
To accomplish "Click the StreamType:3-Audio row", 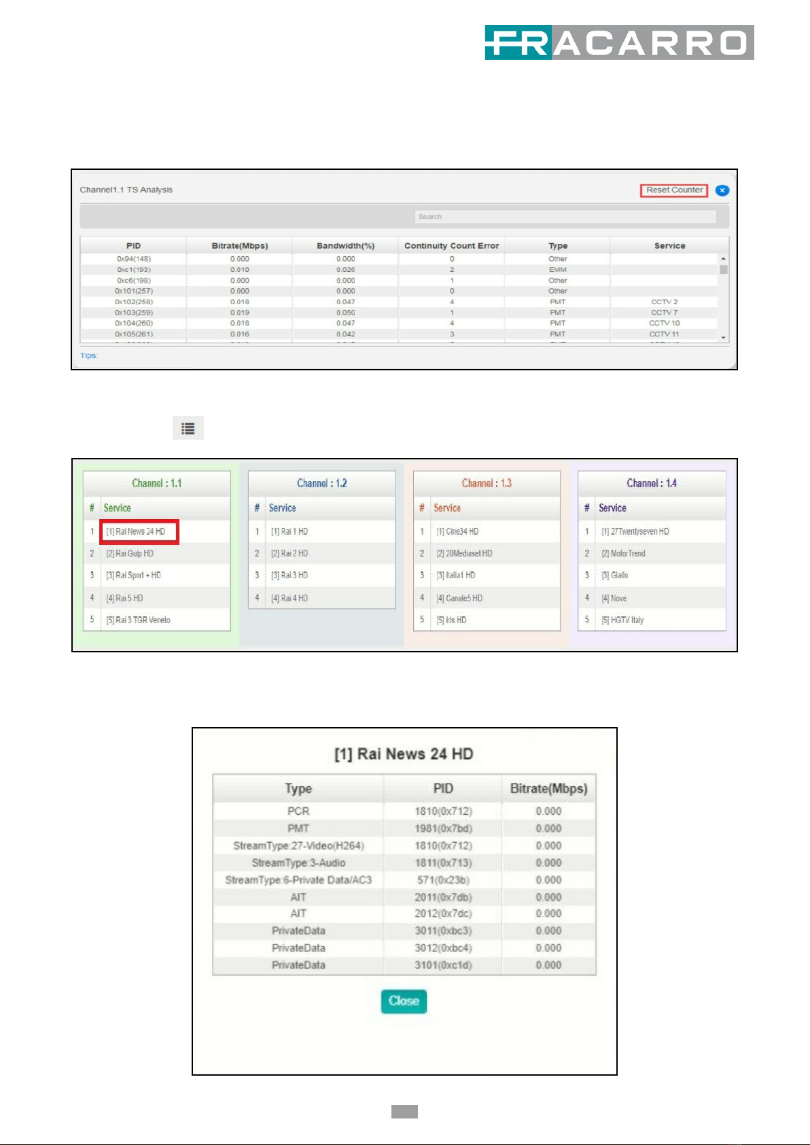I will click(x=404, y=863).
